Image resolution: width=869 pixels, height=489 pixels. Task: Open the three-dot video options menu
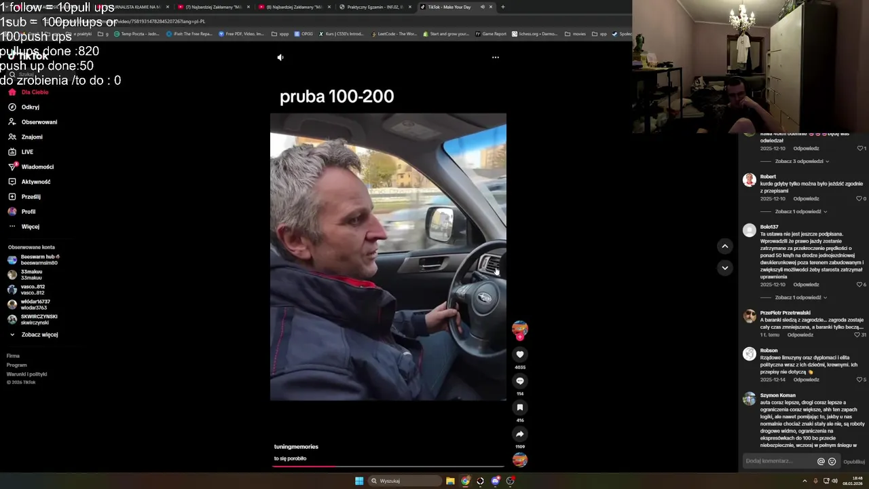tap(496, 58)
